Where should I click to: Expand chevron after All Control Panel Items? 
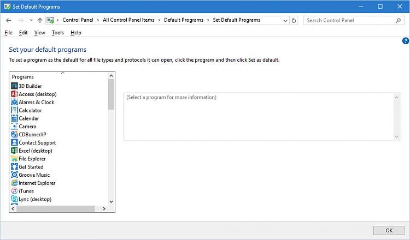coord(159,20)
